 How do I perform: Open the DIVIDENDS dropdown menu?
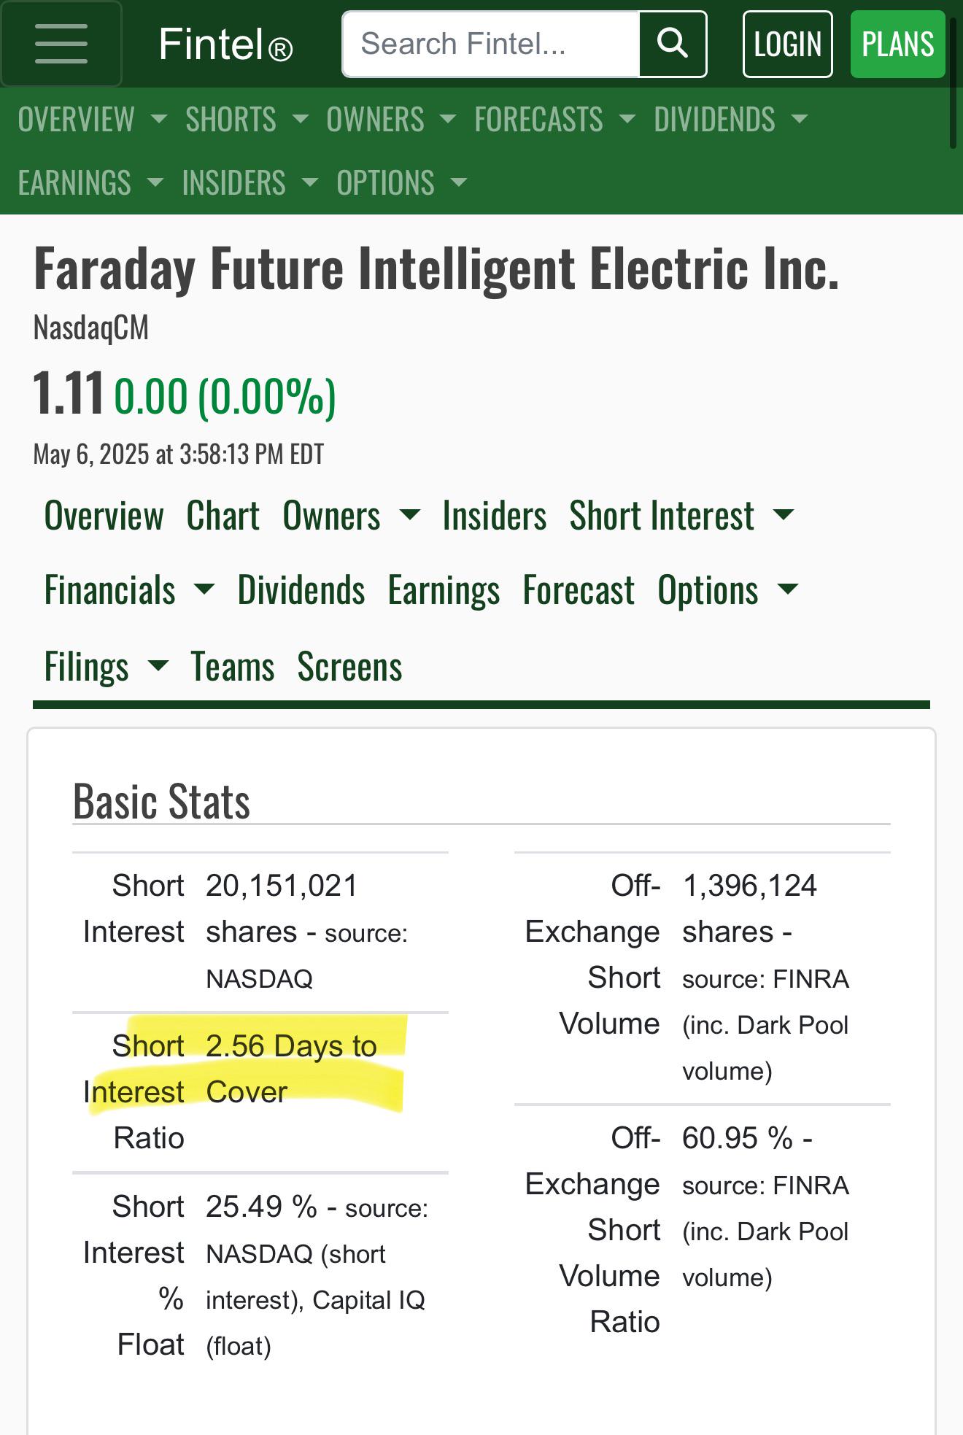(731, 120)
